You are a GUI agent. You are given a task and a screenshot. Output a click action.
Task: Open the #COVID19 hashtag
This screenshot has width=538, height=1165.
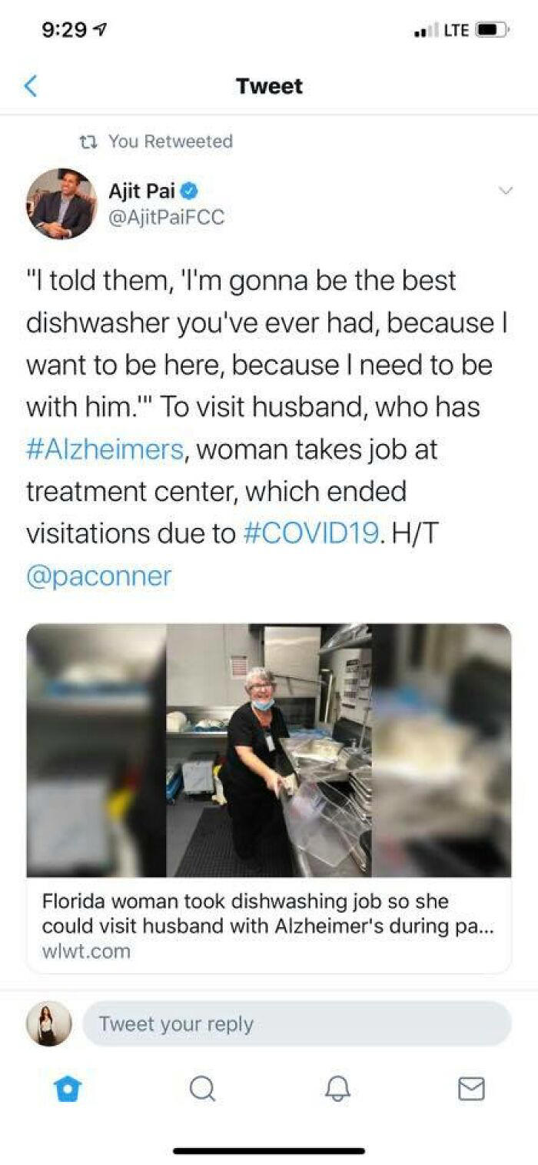pos(311,533)
